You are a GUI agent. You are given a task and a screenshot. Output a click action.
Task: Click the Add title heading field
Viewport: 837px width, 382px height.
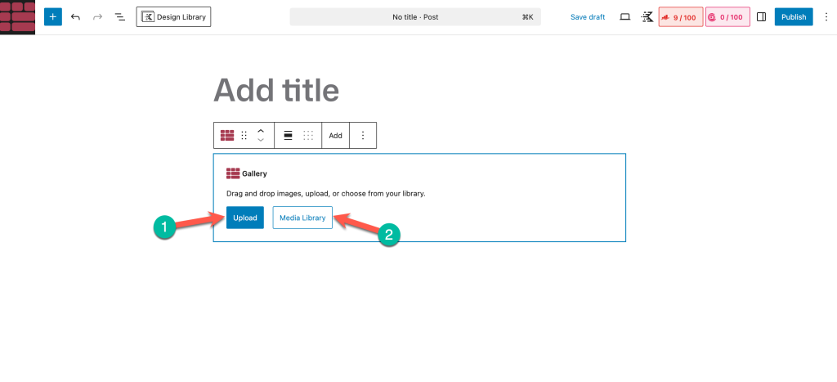click(276, 90)
